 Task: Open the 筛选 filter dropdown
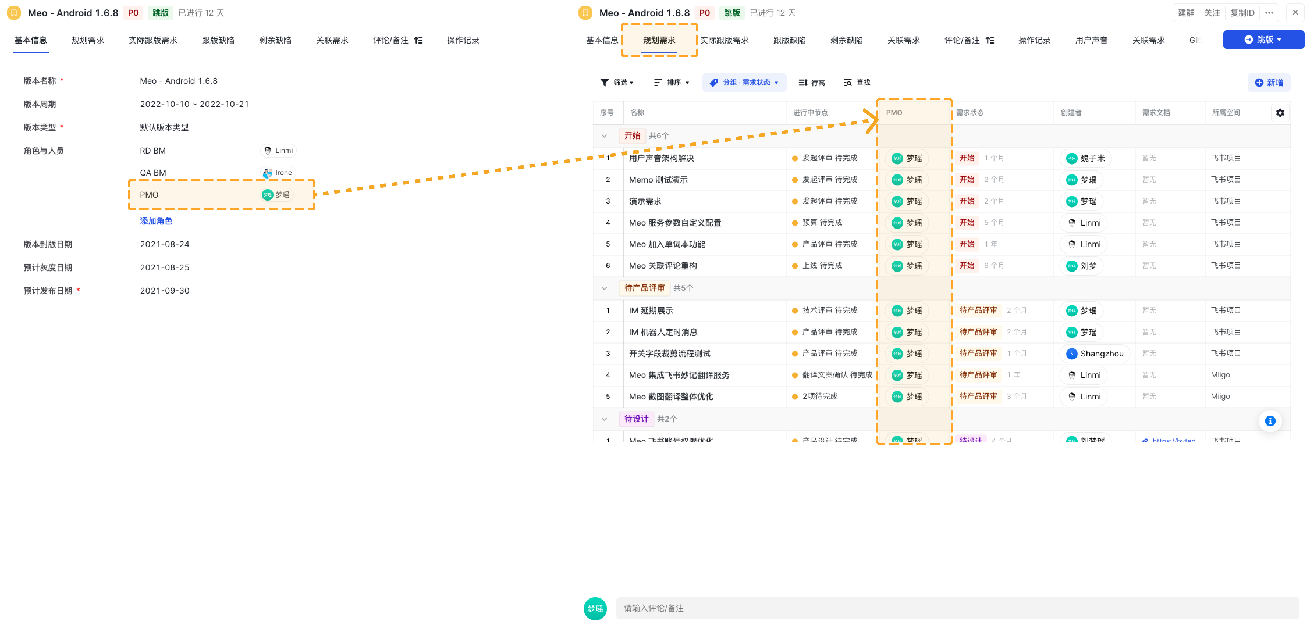click(x=617, y=83)
